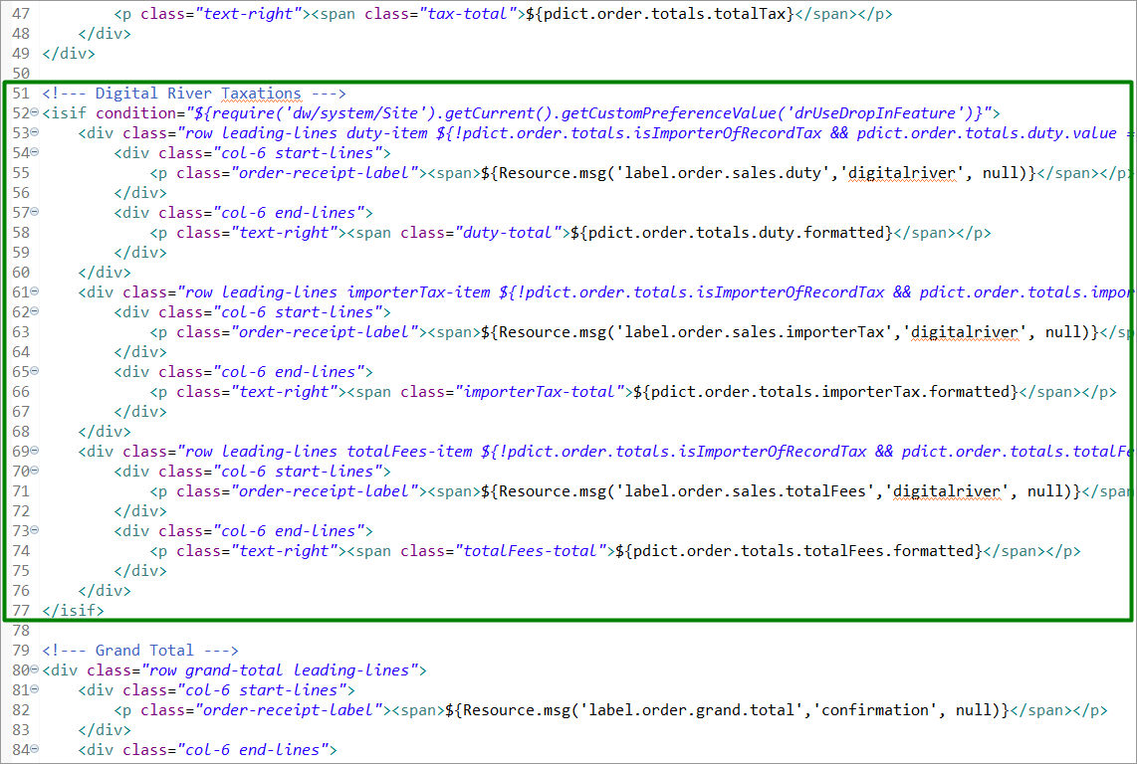
Task: Click line number 78 in the gutter
Action: [21, 630]
